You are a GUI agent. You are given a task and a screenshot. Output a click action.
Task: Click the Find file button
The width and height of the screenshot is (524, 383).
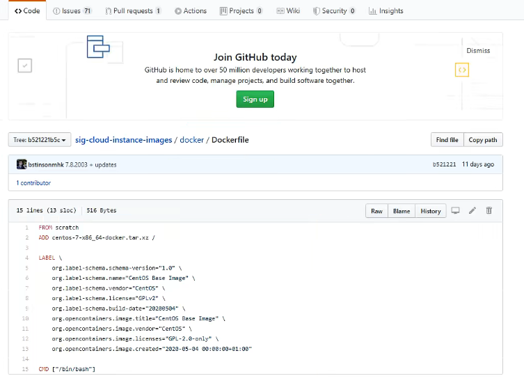(x=447, y=140)
